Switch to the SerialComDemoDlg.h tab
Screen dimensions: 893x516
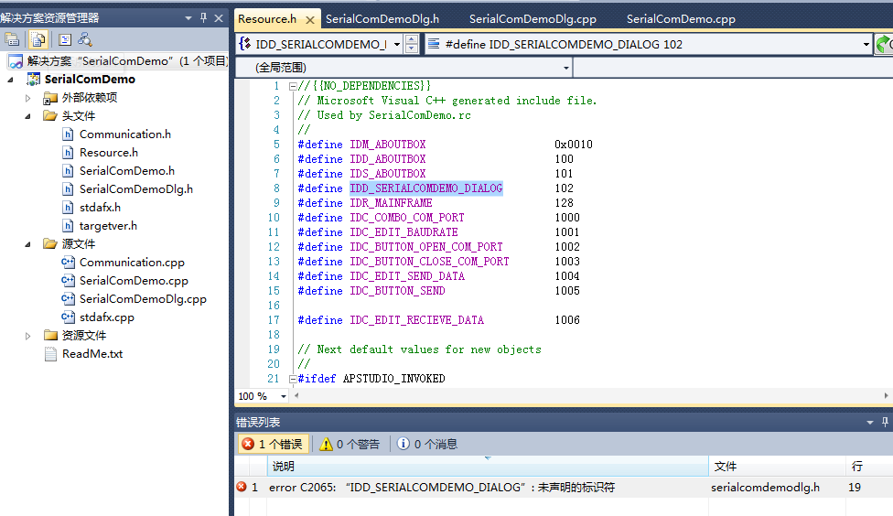pos(382,19)
